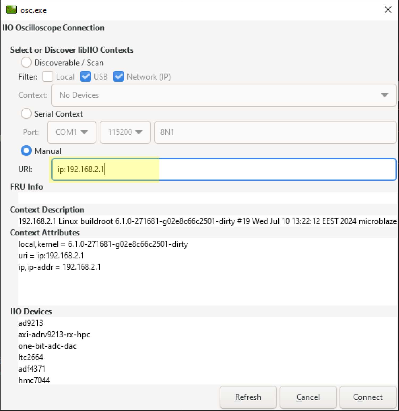Click the Context Description text line
This screenshot has height=411, width=399.
(x=207, y=221)
